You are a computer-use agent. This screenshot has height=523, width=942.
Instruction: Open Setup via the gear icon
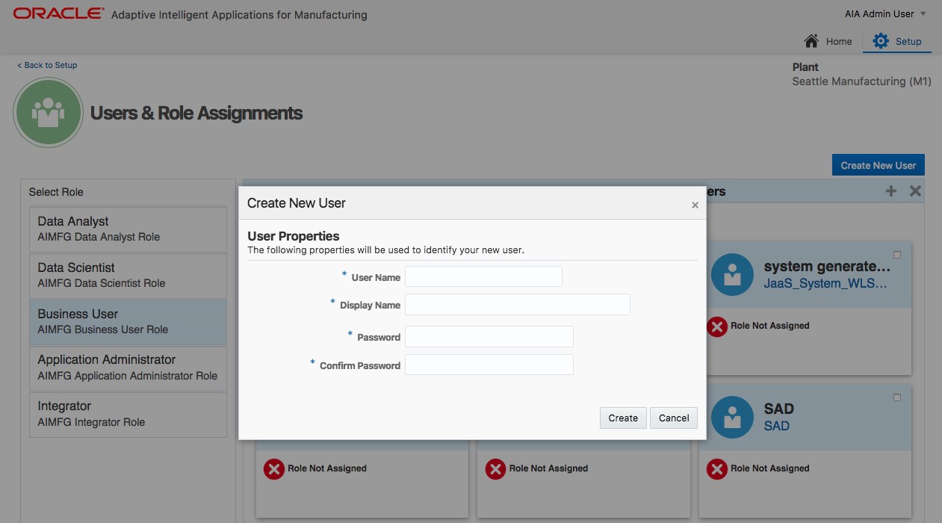881,41
